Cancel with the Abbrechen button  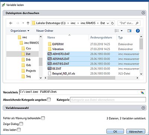click(x=136, y=131)
